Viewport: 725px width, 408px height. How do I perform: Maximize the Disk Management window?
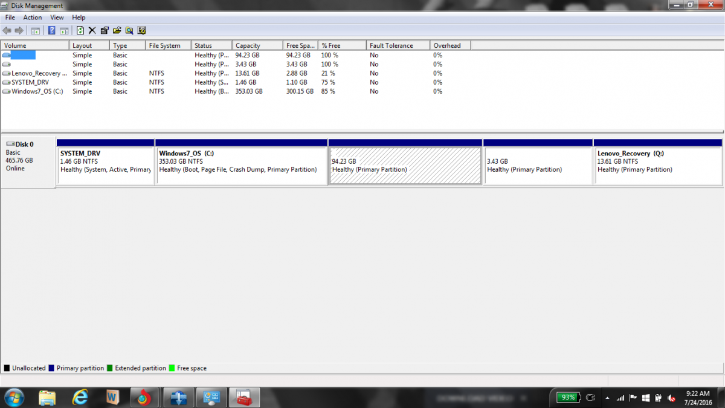690,5
